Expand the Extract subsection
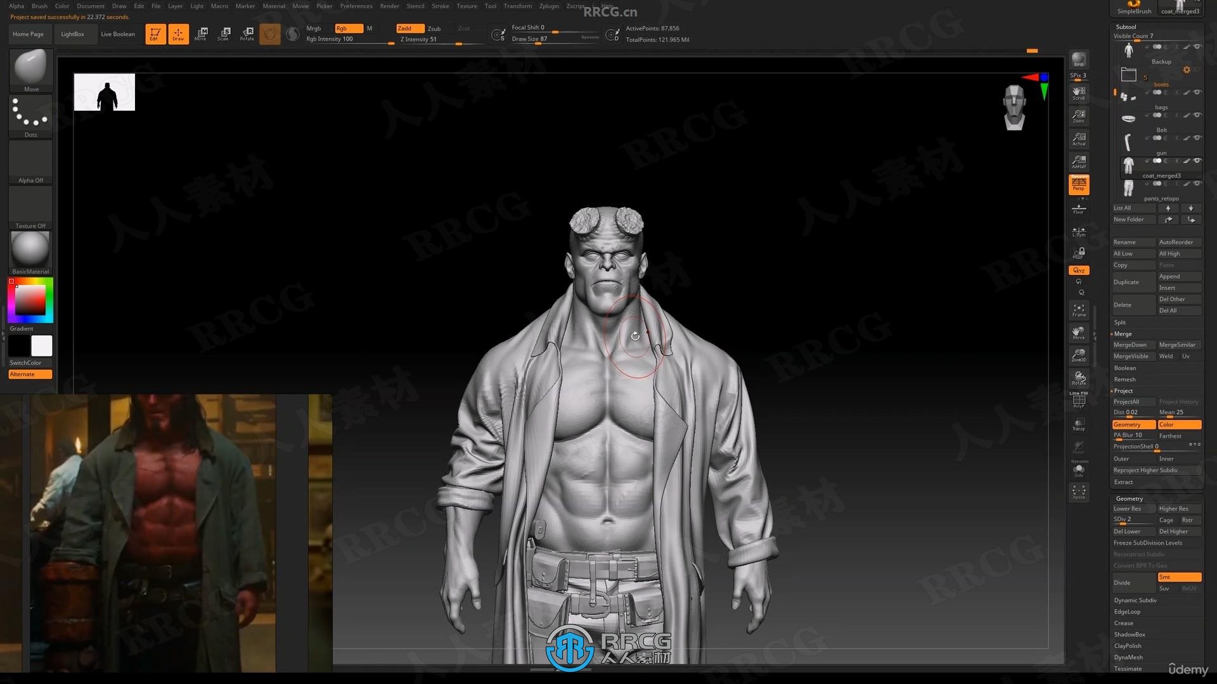Screen dimensions: 1217x684 [1124, 482]
